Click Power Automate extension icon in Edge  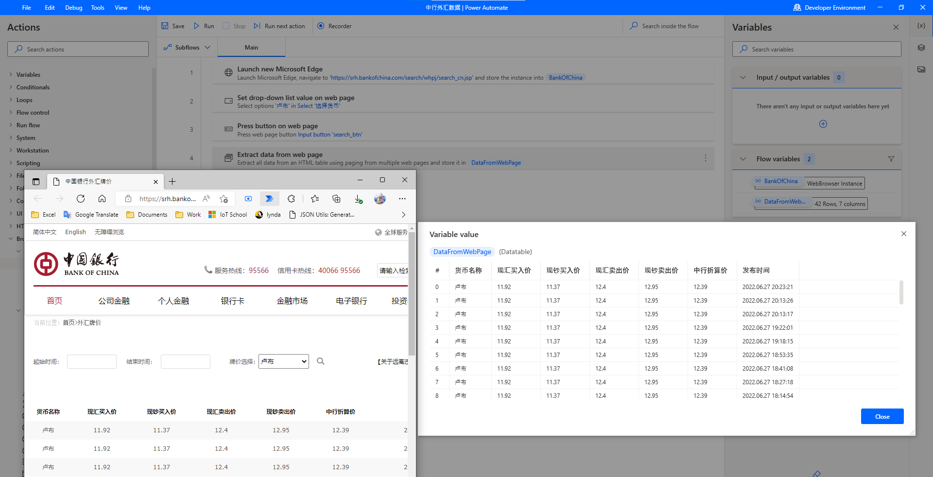click(269, 199)
